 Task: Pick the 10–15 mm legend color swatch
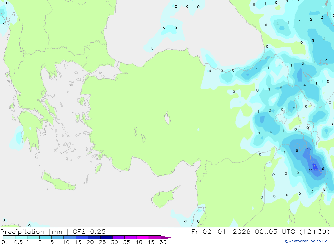coord(70,237)
